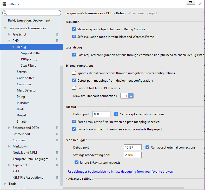Screen dimensions: 205x190
Task: Click project-level icon next to Schemas and DTDs
Action: point(57,128)
